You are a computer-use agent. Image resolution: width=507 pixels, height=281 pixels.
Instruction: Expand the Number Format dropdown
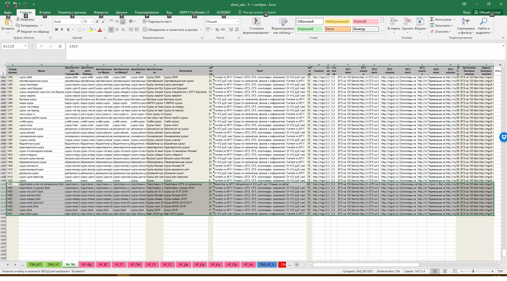(x=237, y=22)
